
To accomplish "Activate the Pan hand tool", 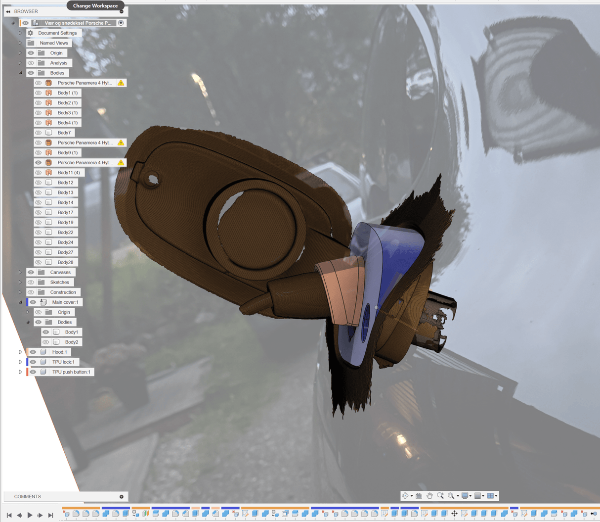I will click(429, 496).
